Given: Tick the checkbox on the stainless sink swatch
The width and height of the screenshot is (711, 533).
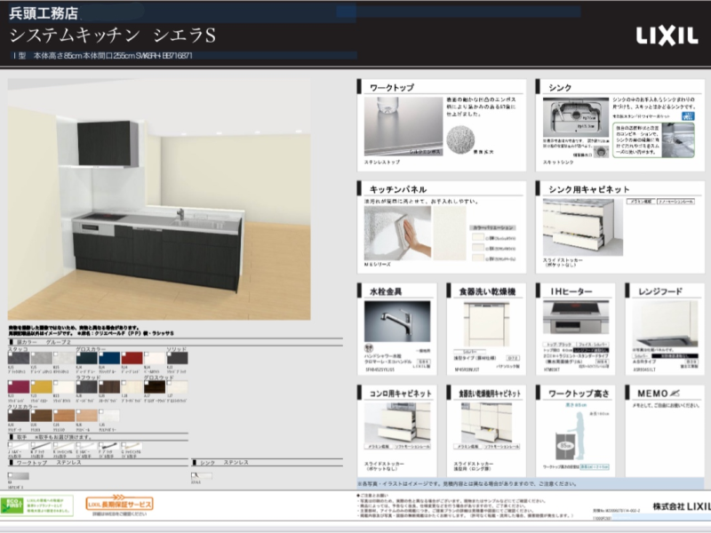Looking at the screenshot, I should click(x=194, y=475).
